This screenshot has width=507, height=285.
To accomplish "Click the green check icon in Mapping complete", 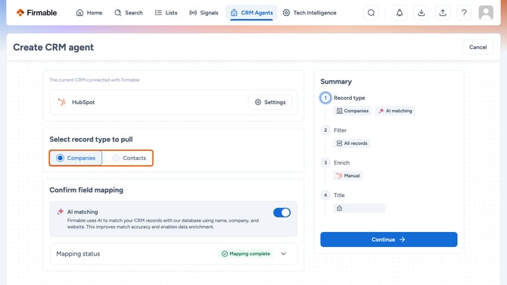I will (225, 254).
